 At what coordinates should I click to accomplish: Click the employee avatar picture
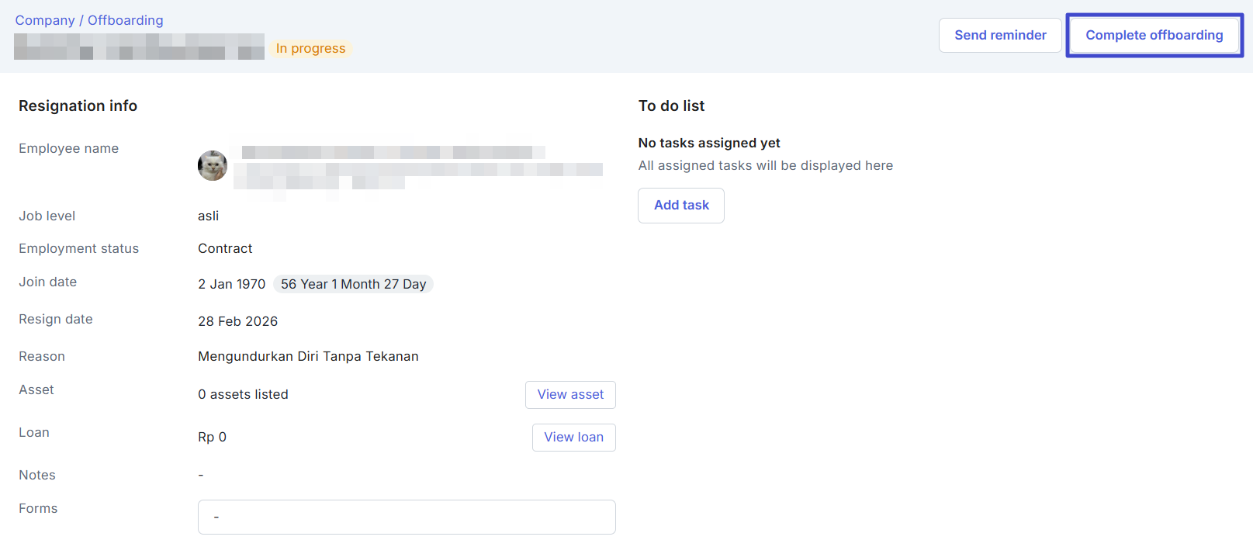(x=212, y=165)
